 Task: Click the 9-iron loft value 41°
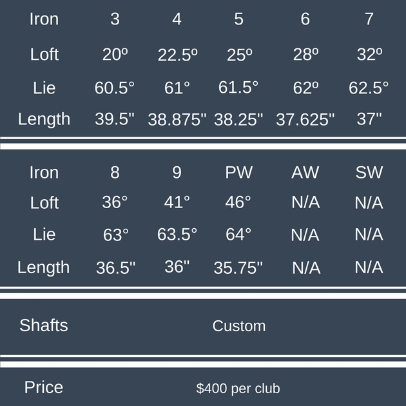pyautogui.click(x=177, y=202)
